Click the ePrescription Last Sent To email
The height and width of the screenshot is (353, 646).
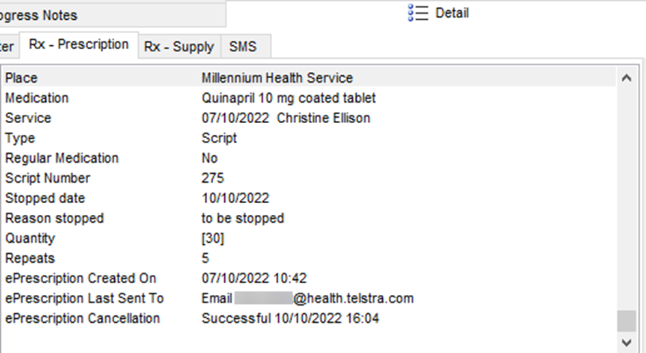308,298
